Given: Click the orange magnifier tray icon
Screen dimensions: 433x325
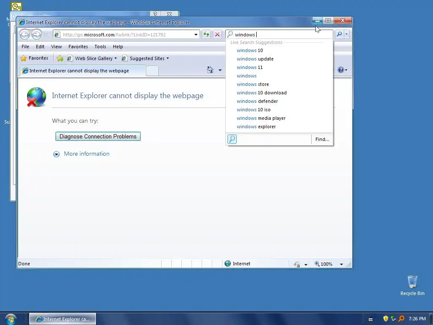Looking at the screenshot, I should 401,319.
